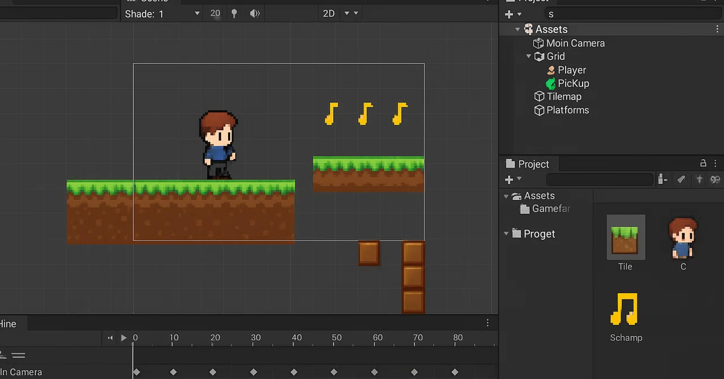Viewport: 724px width, 379px height.
Task: Select the keyframe at frame 50
Action: [x=334, y=372]
